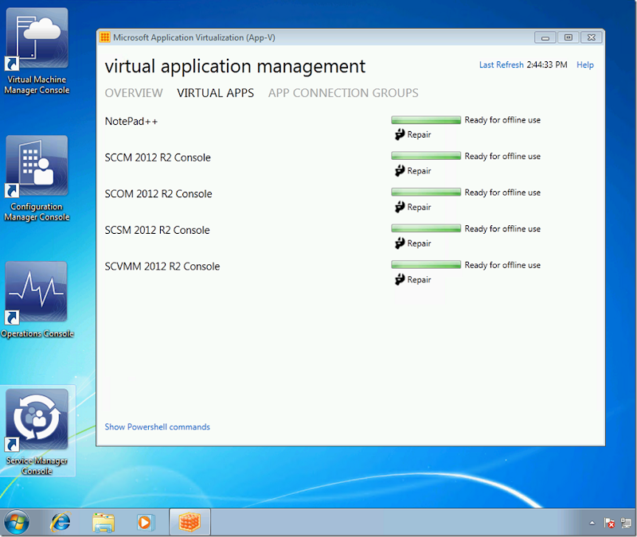
Task: Open the APP CONNECTION GROUPS tab
Action: click(343, 93)
